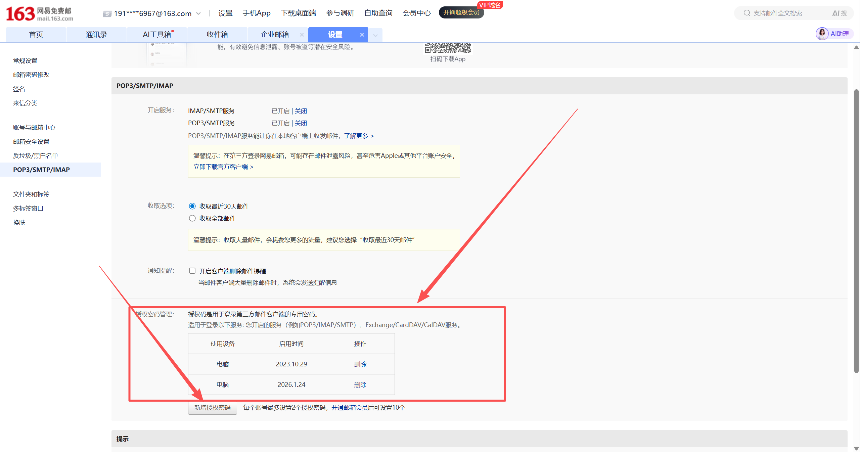The height and width of the screenshot is (452, 860).
Task: Expand the account email dropdown arrow
Action: coord(198,14)
